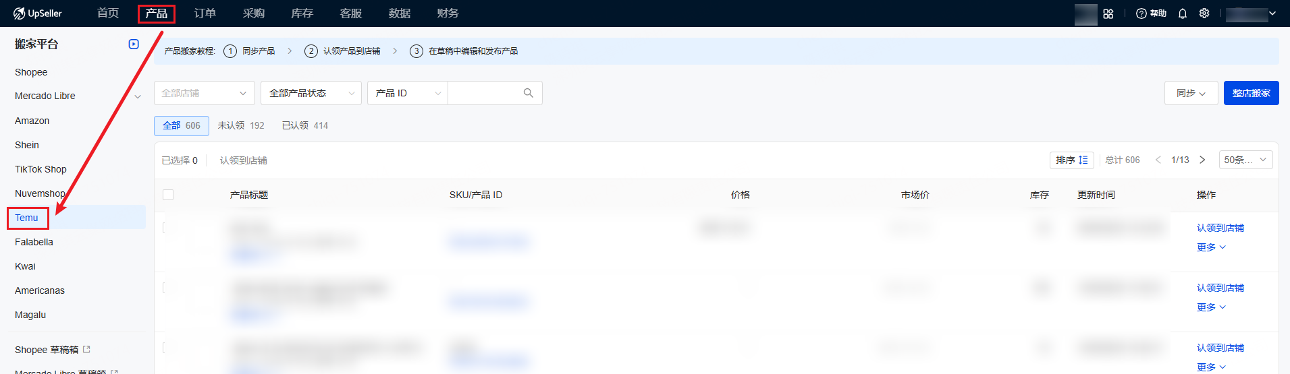This screenshot has height=374, width=1290.
Task: Select Shopee in the platform sidebar
Action: [x=31, y=72]
